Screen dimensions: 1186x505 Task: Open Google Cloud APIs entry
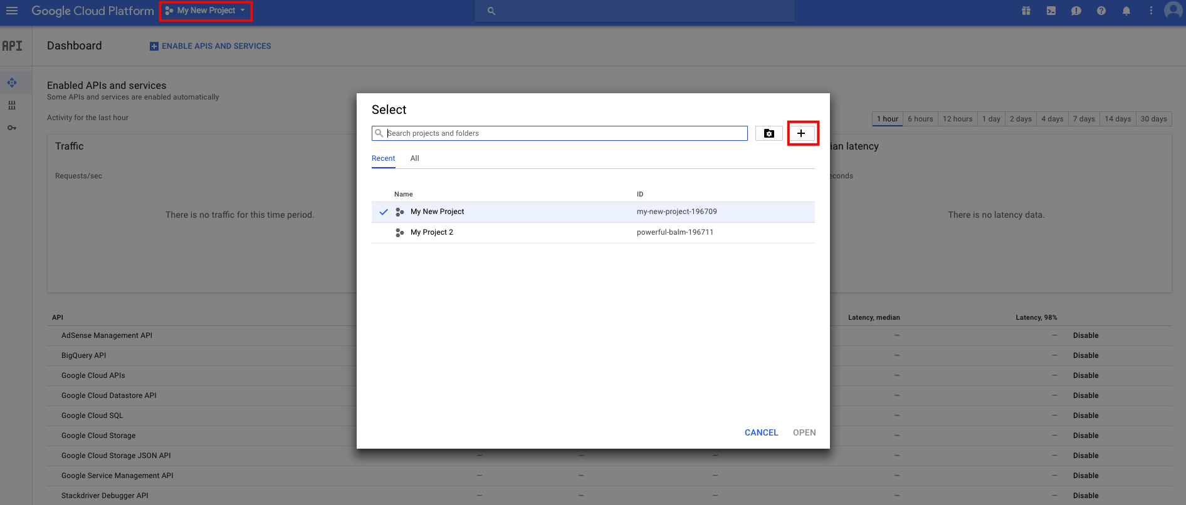coord(93,375)
